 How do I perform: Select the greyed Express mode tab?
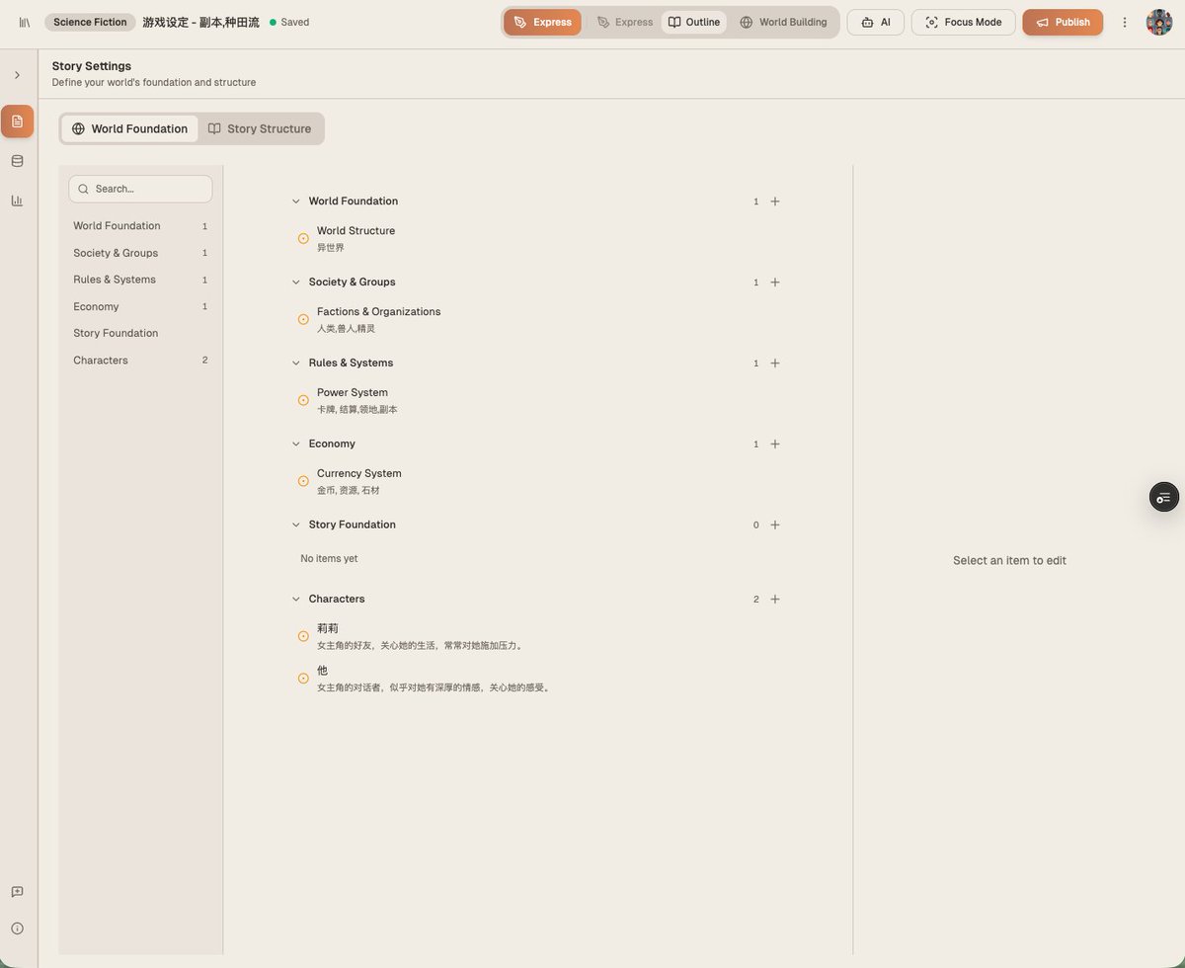[x=625, y=22]
